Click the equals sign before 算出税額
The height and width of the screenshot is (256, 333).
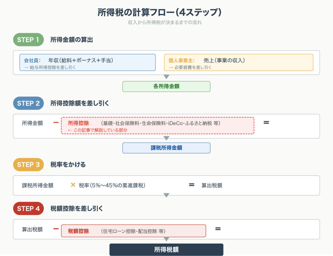[x=192, y=185]
